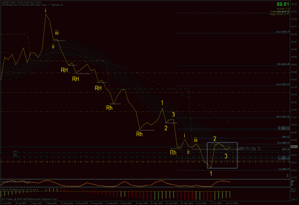This screenshot has height=205, width=299.
Task: Select the 'Left to Bar Close' countdown text
Action: coord(33,5)
